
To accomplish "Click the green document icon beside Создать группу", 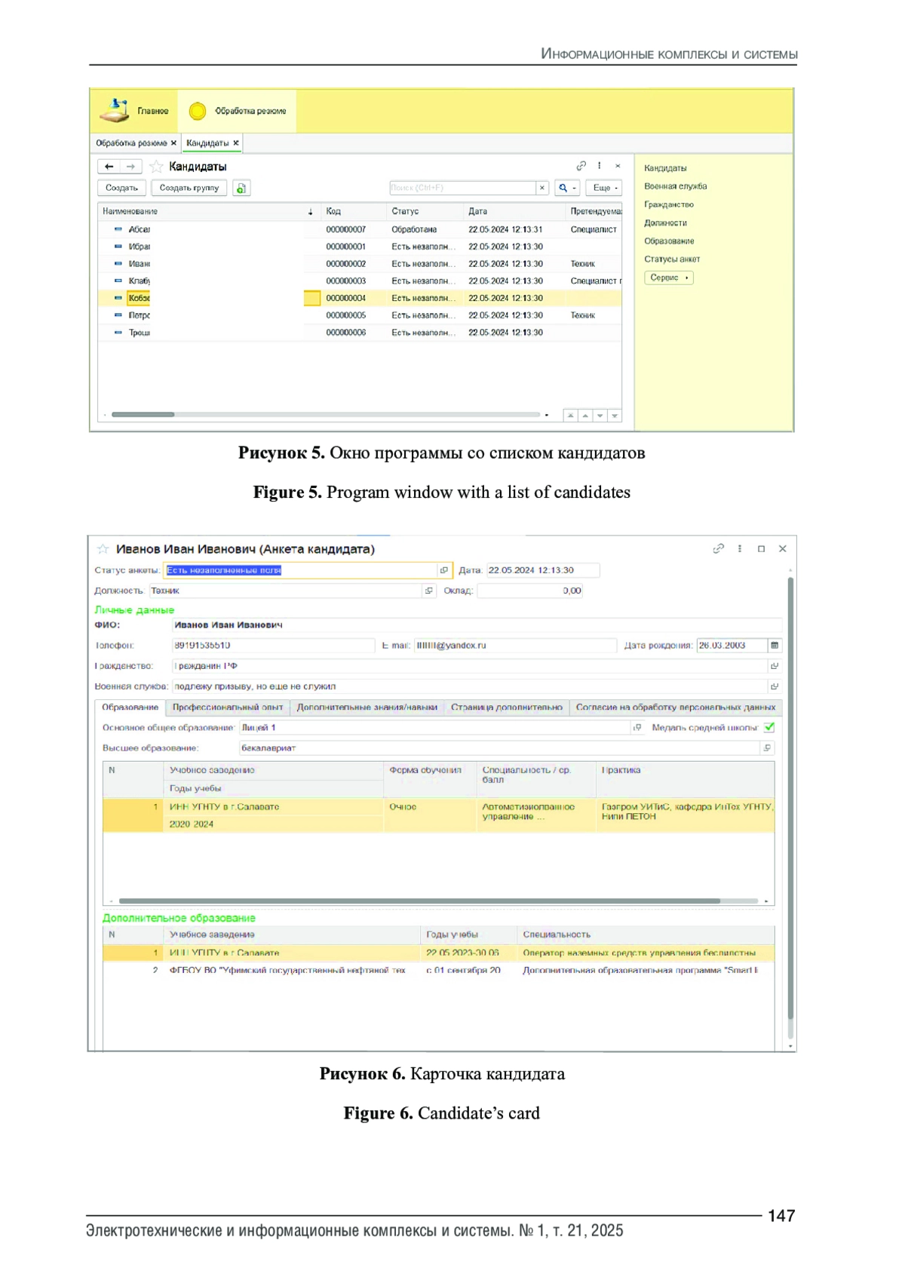I will click(x=241, y=189).
